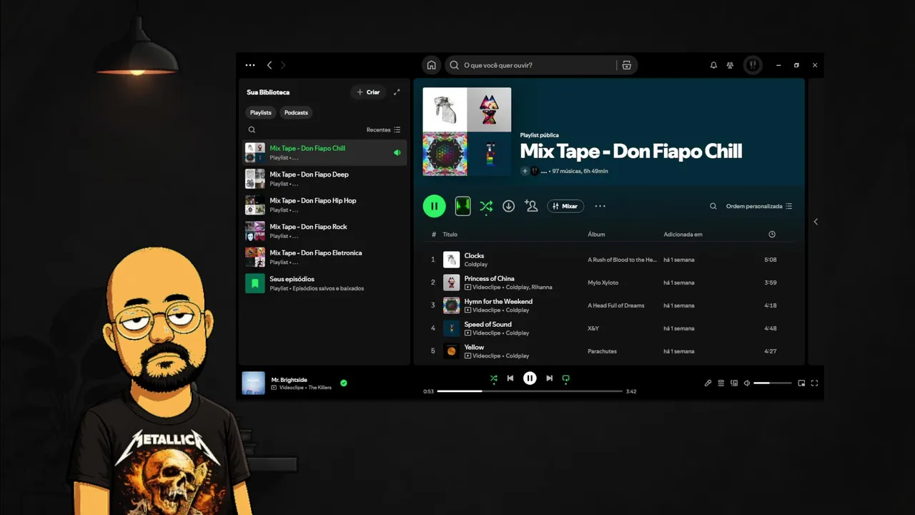Download the playlist with the arrow icon
This screenshot has width=915, height=515.
tap(508, 206)
